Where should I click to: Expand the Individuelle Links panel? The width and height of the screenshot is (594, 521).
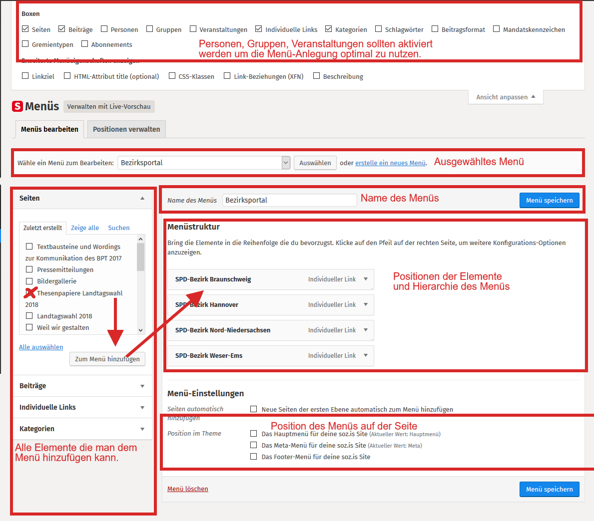[x=142, y=407]
